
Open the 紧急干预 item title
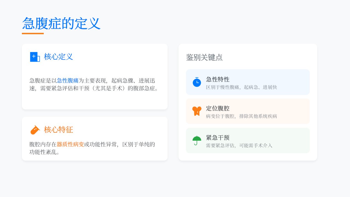pyautogui.click(x=218, y=138)
